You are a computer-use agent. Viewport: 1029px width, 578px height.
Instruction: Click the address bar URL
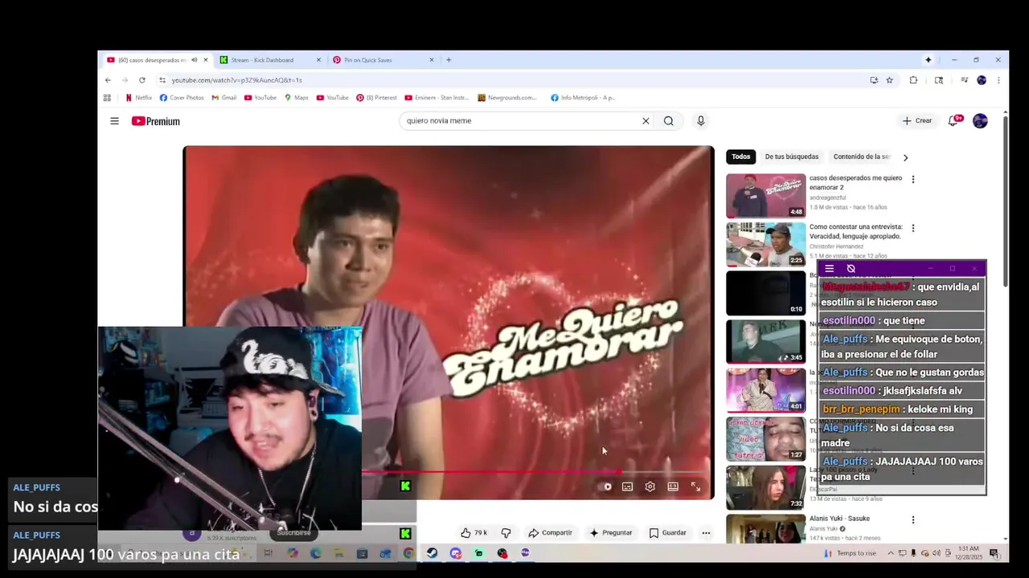click(236, 80)
